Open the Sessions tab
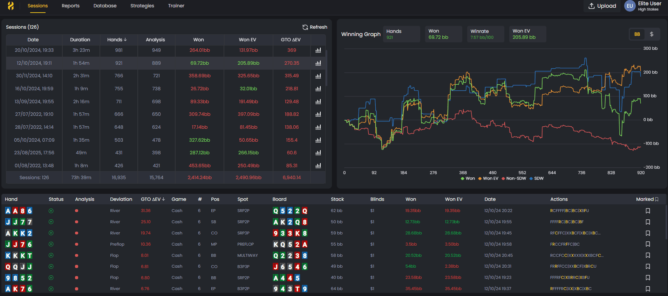This screenshot has width=668, height=296. coord(38,6)
